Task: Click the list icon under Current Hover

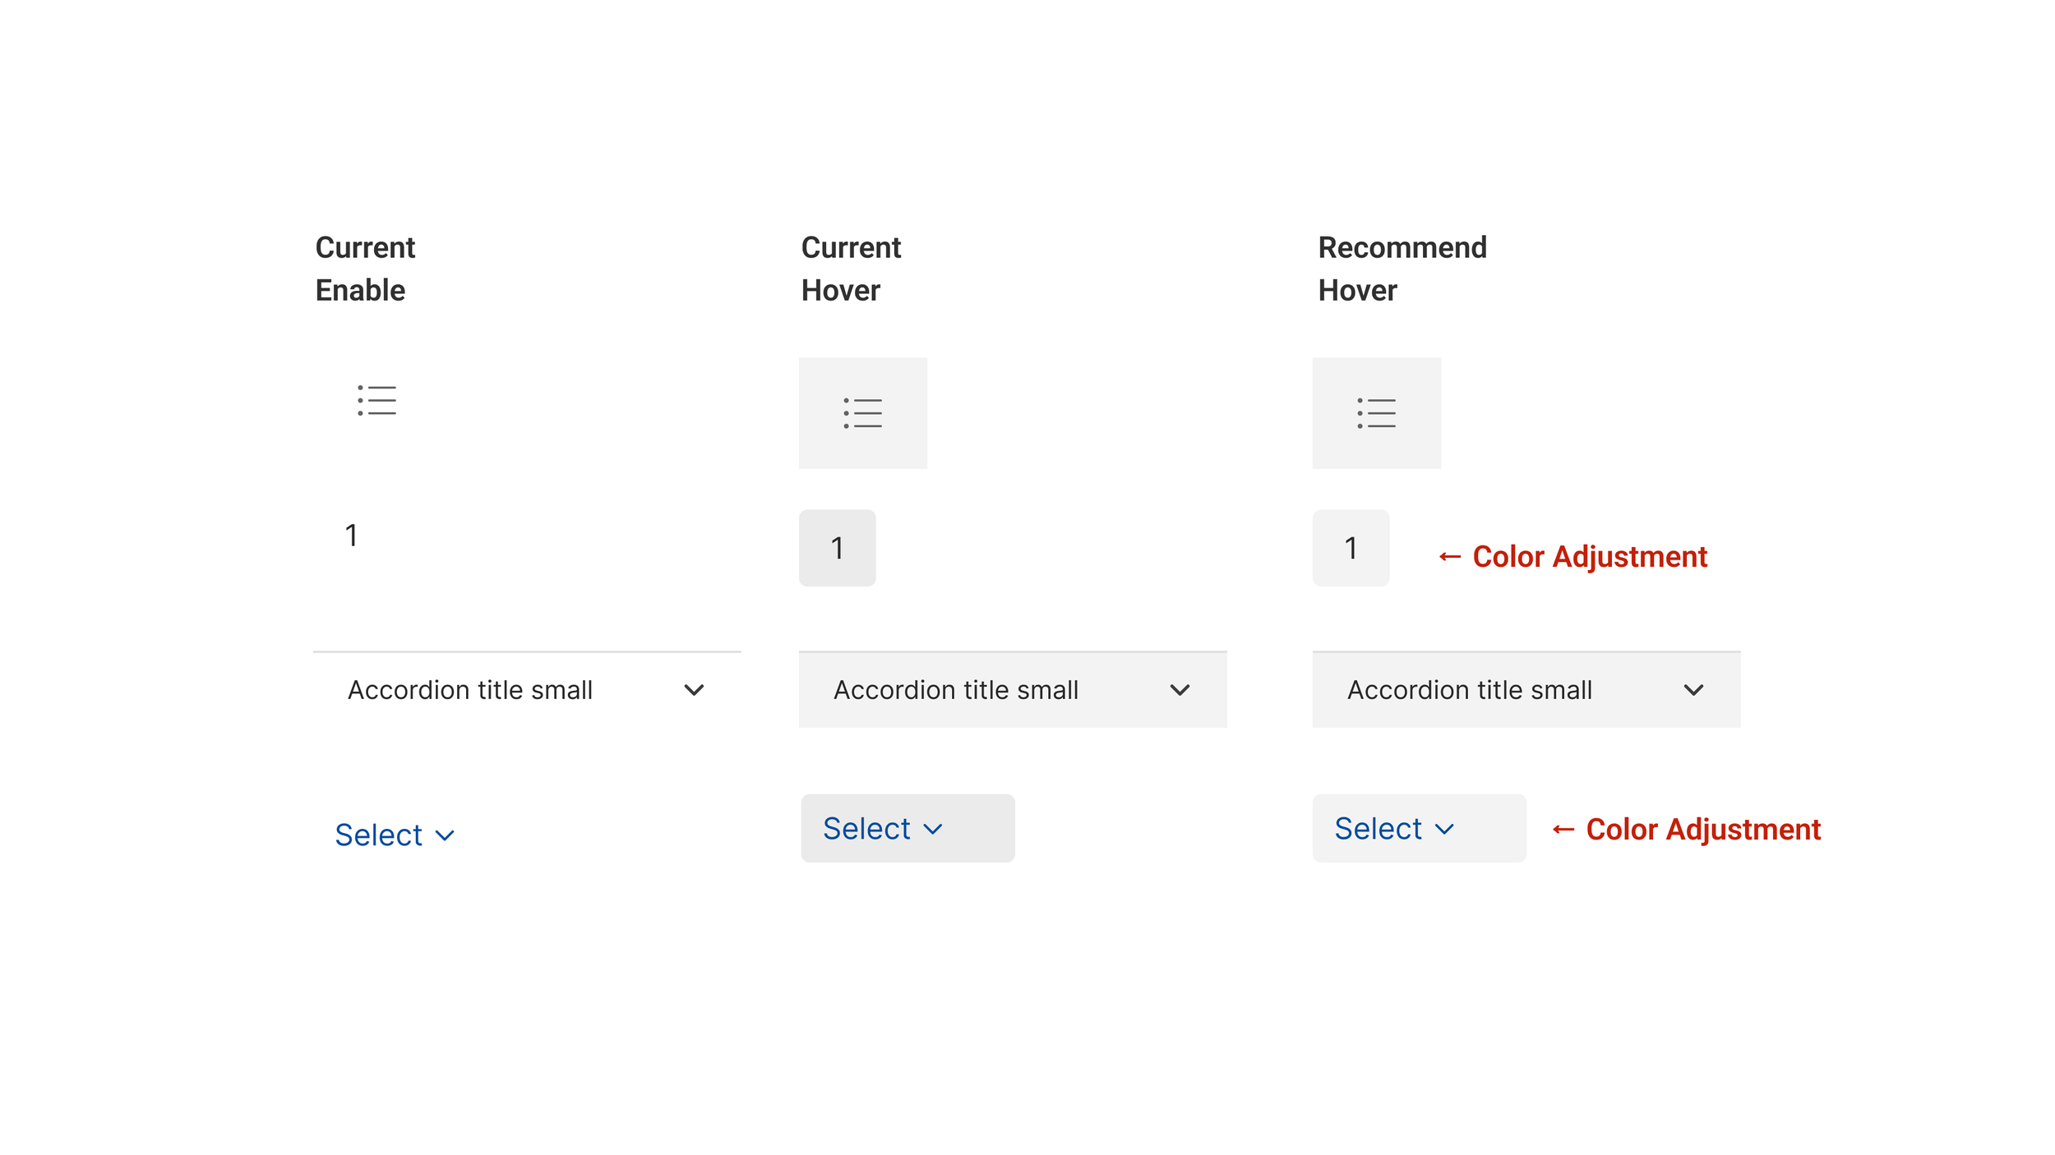Action: [862, 413]
